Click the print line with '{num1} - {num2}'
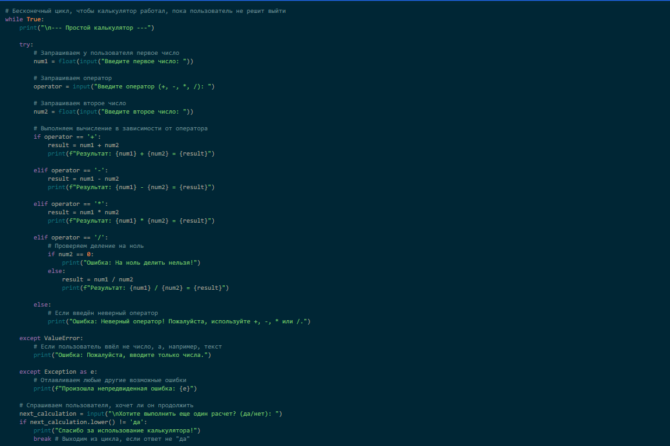Viewport: 670px width, 446px height. [131, 187]
